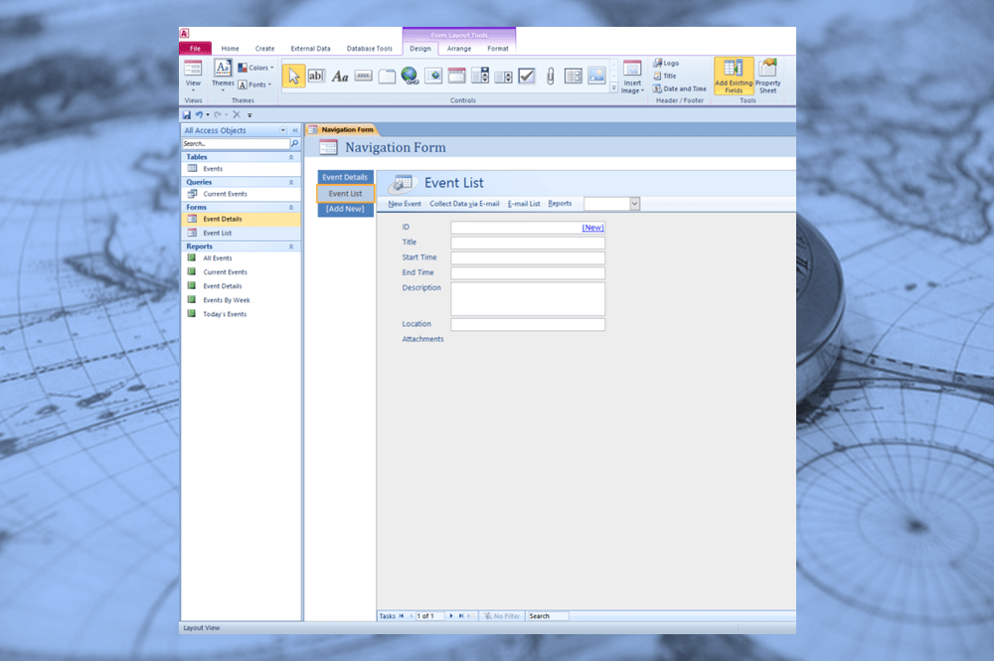Click the New Event link on the form
Viewport: 994px width, 661px height.
(404, 203)
